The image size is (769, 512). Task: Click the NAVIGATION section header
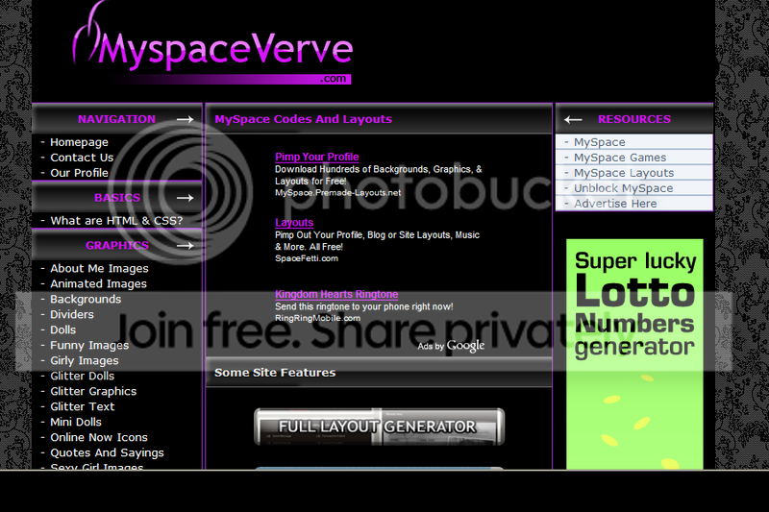tap(116, 119)
